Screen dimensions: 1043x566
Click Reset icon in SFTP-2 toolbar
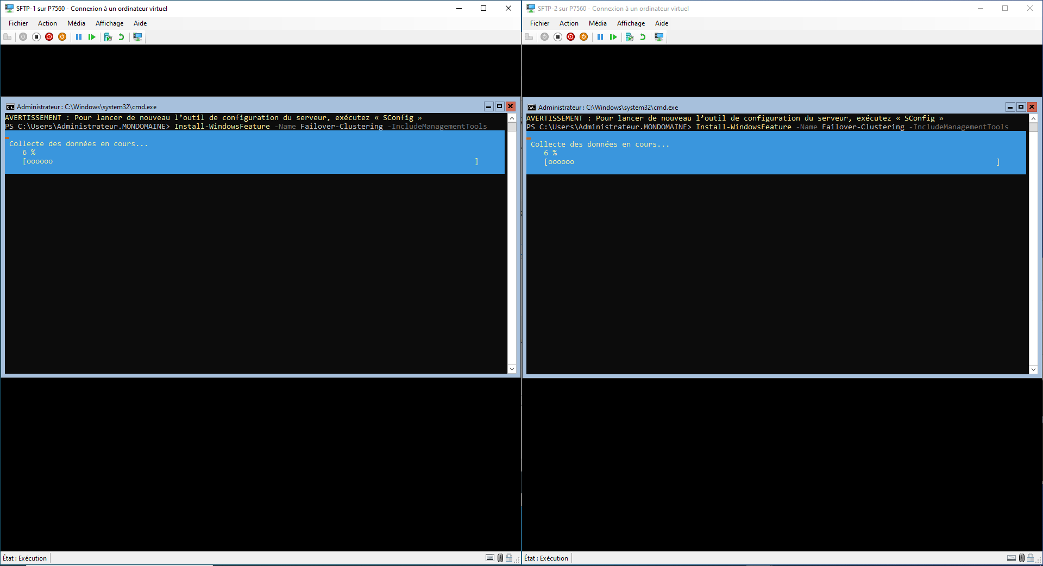click(613, 37)
